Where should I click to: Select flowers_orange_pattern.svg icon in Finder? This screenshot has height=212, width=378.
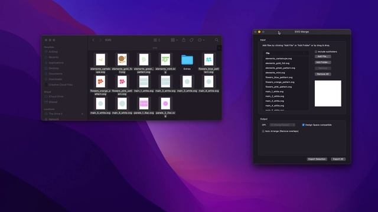click(100, 81)
